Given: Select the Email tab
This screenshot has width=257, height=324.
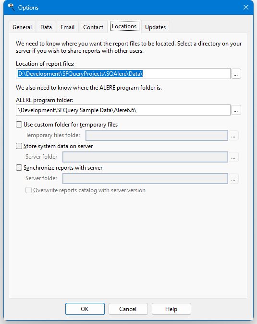Looking at the screenshot, I should coord(67,27).
